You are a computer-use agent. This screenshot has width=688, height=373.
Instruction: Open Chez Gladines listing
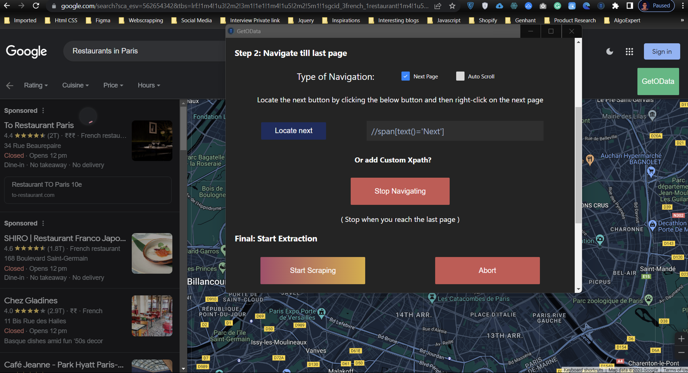[31, 300]
